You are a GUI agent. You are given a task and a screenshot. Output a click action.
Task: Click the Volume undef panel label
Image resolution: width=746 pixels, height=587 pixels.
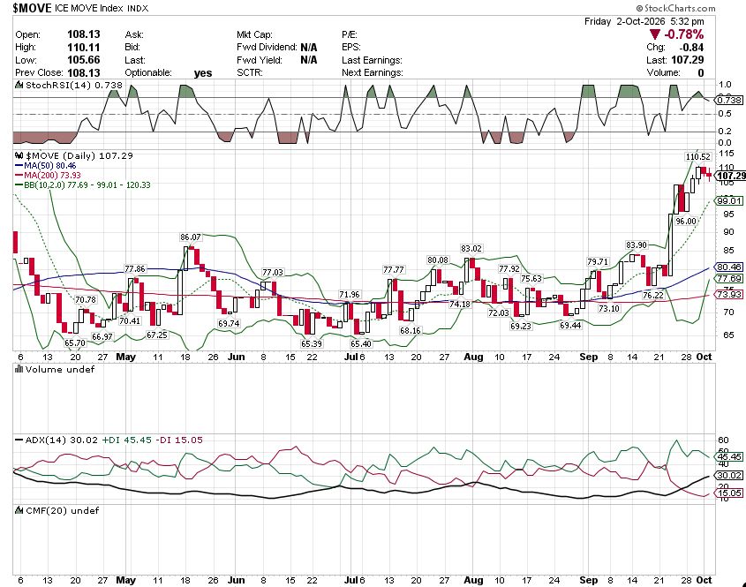[60, 369]
